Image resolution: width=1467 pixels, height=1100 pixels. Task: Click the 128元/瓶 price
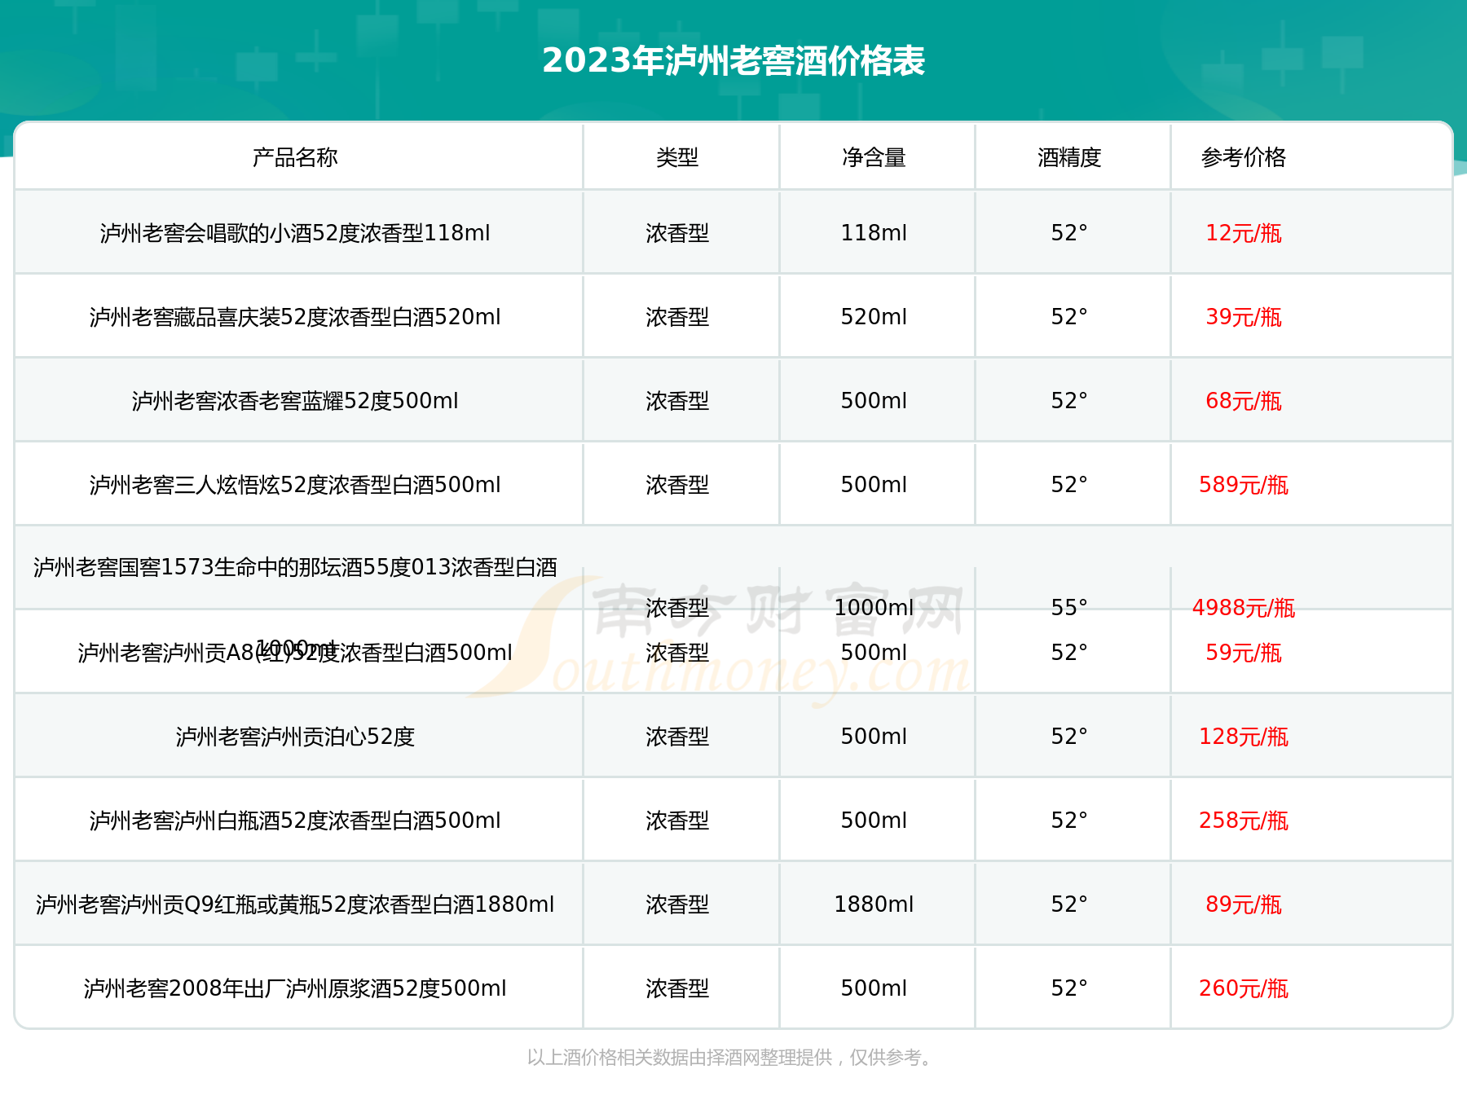(1244, 737)
